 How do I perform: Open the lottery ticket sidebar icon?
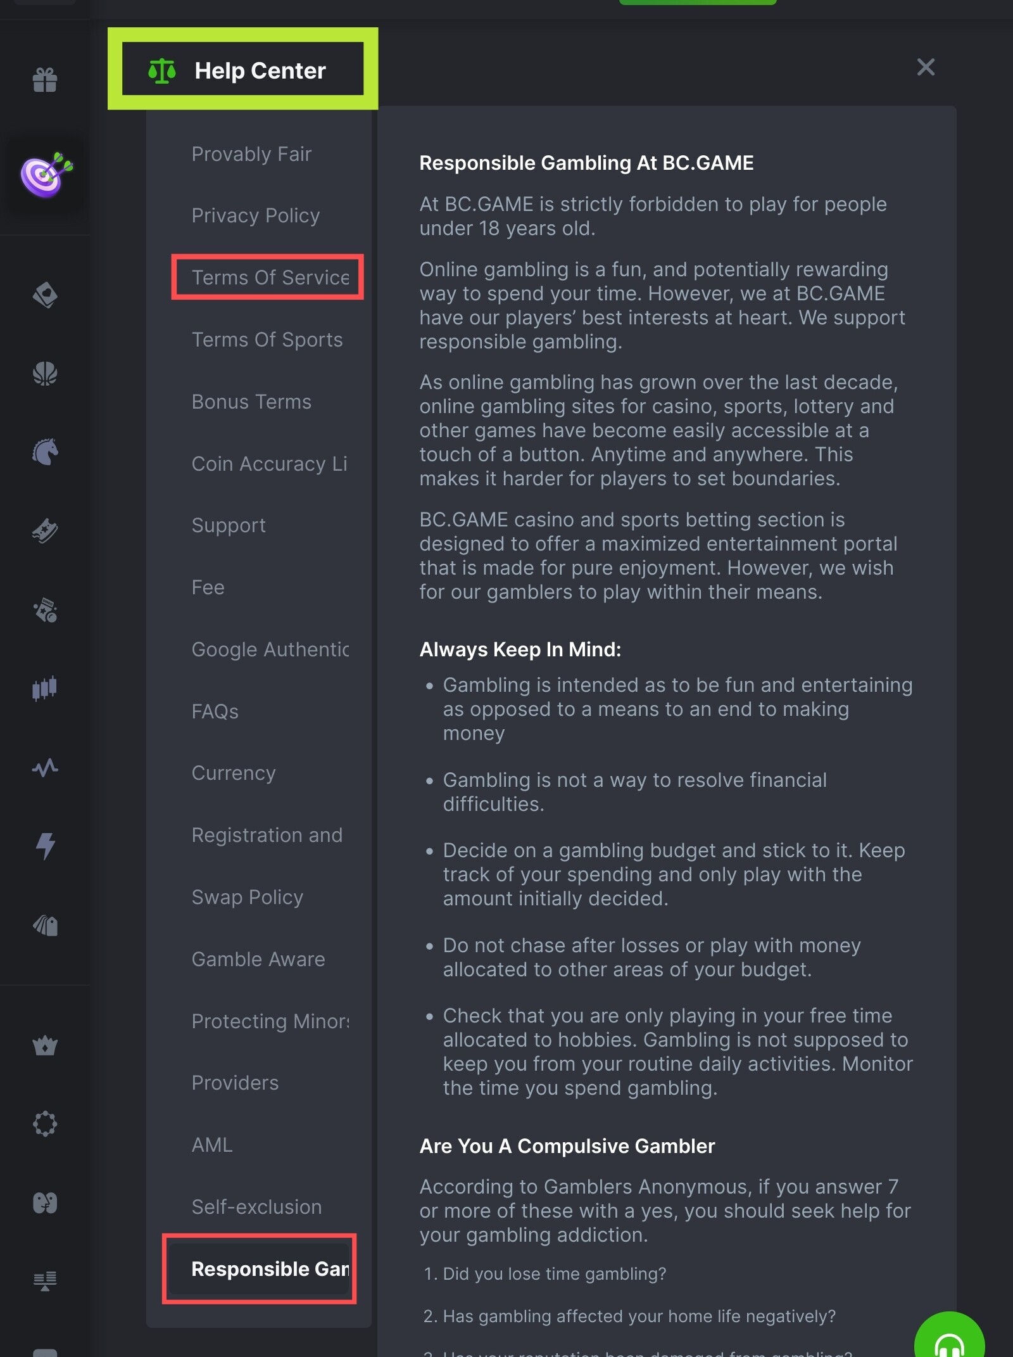(45, 531)
